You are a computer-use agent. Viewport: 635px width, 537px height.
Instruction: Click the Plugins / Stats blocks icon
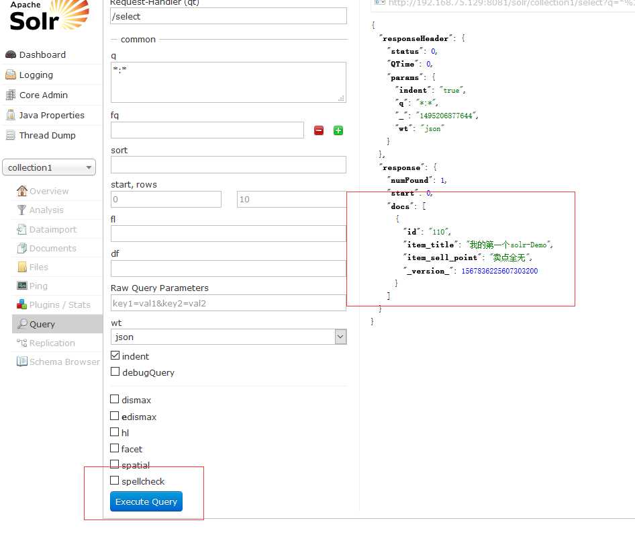22,304
